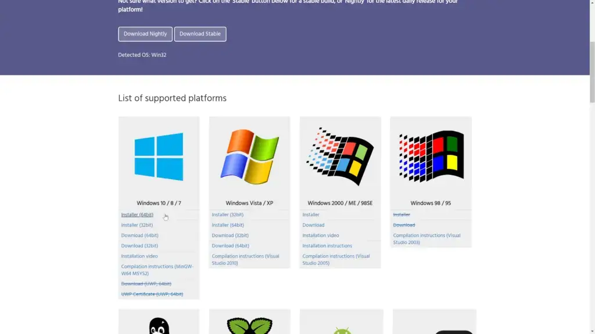Open Installation video under Windows 2000 / ME / 98SE

pos(321,235)
